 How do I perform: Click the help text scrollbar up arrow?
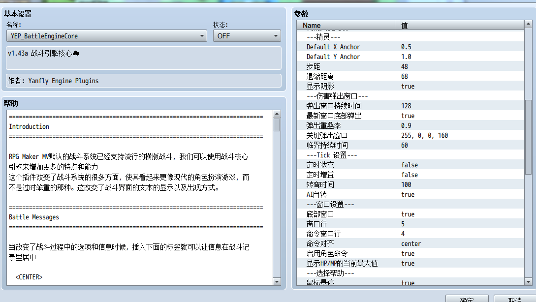point(277,114)
